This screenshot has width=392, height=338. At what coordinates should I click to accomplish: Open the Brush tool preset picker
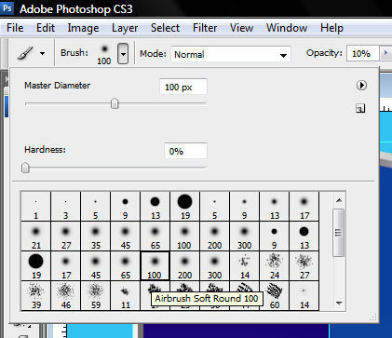[x=31, y=53]
